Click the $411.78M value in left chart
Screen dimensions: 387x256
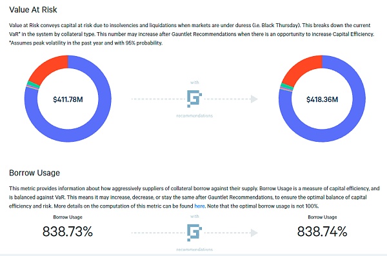[x=68, y=99]
